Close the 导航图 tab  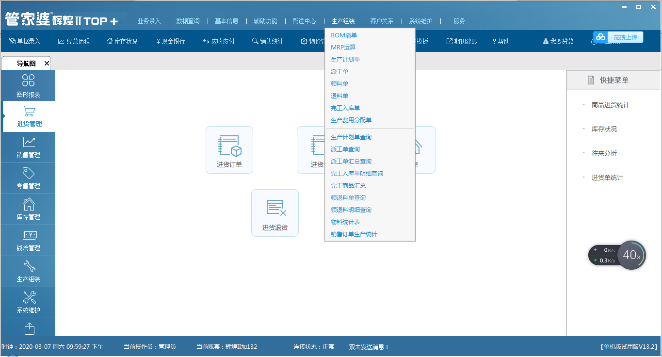point(47,64)
